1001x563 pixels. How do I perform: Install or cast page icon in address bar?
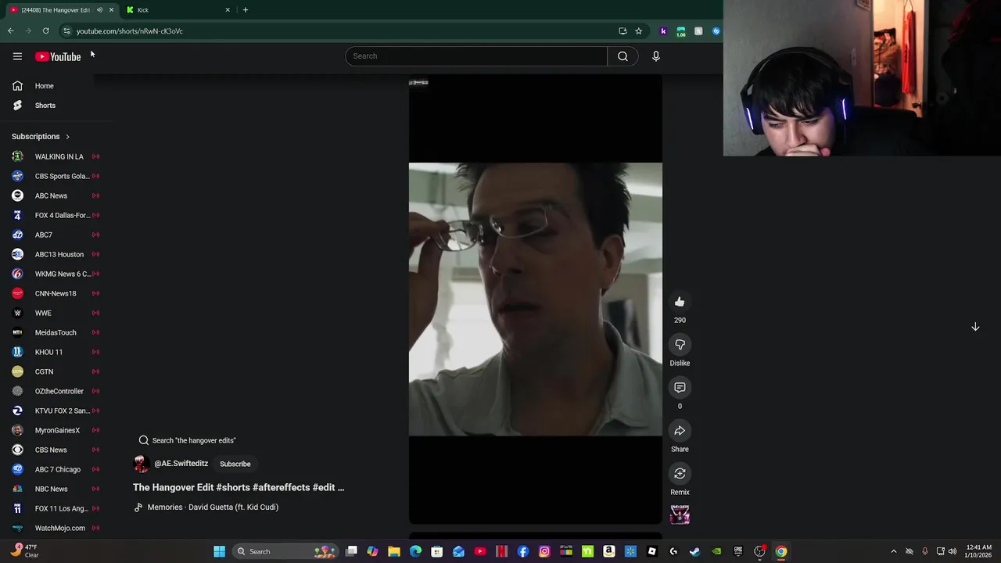coord(622,31)
